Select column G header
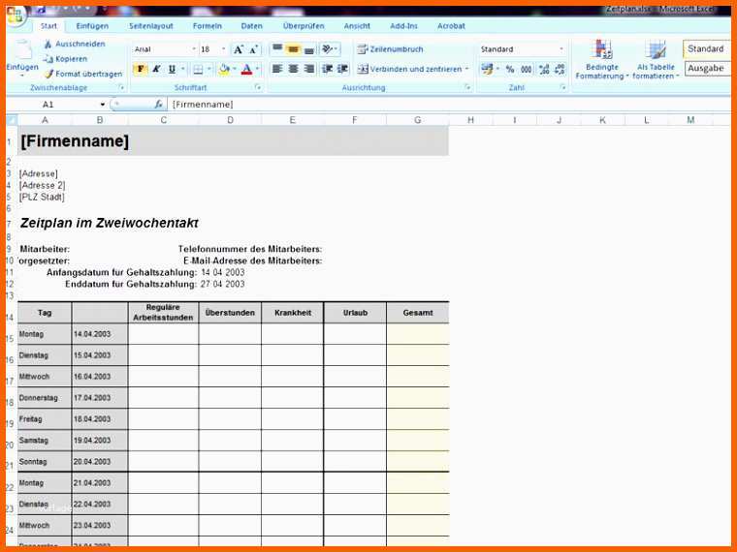Screen dimensions: 737x552 click(417, 120)
